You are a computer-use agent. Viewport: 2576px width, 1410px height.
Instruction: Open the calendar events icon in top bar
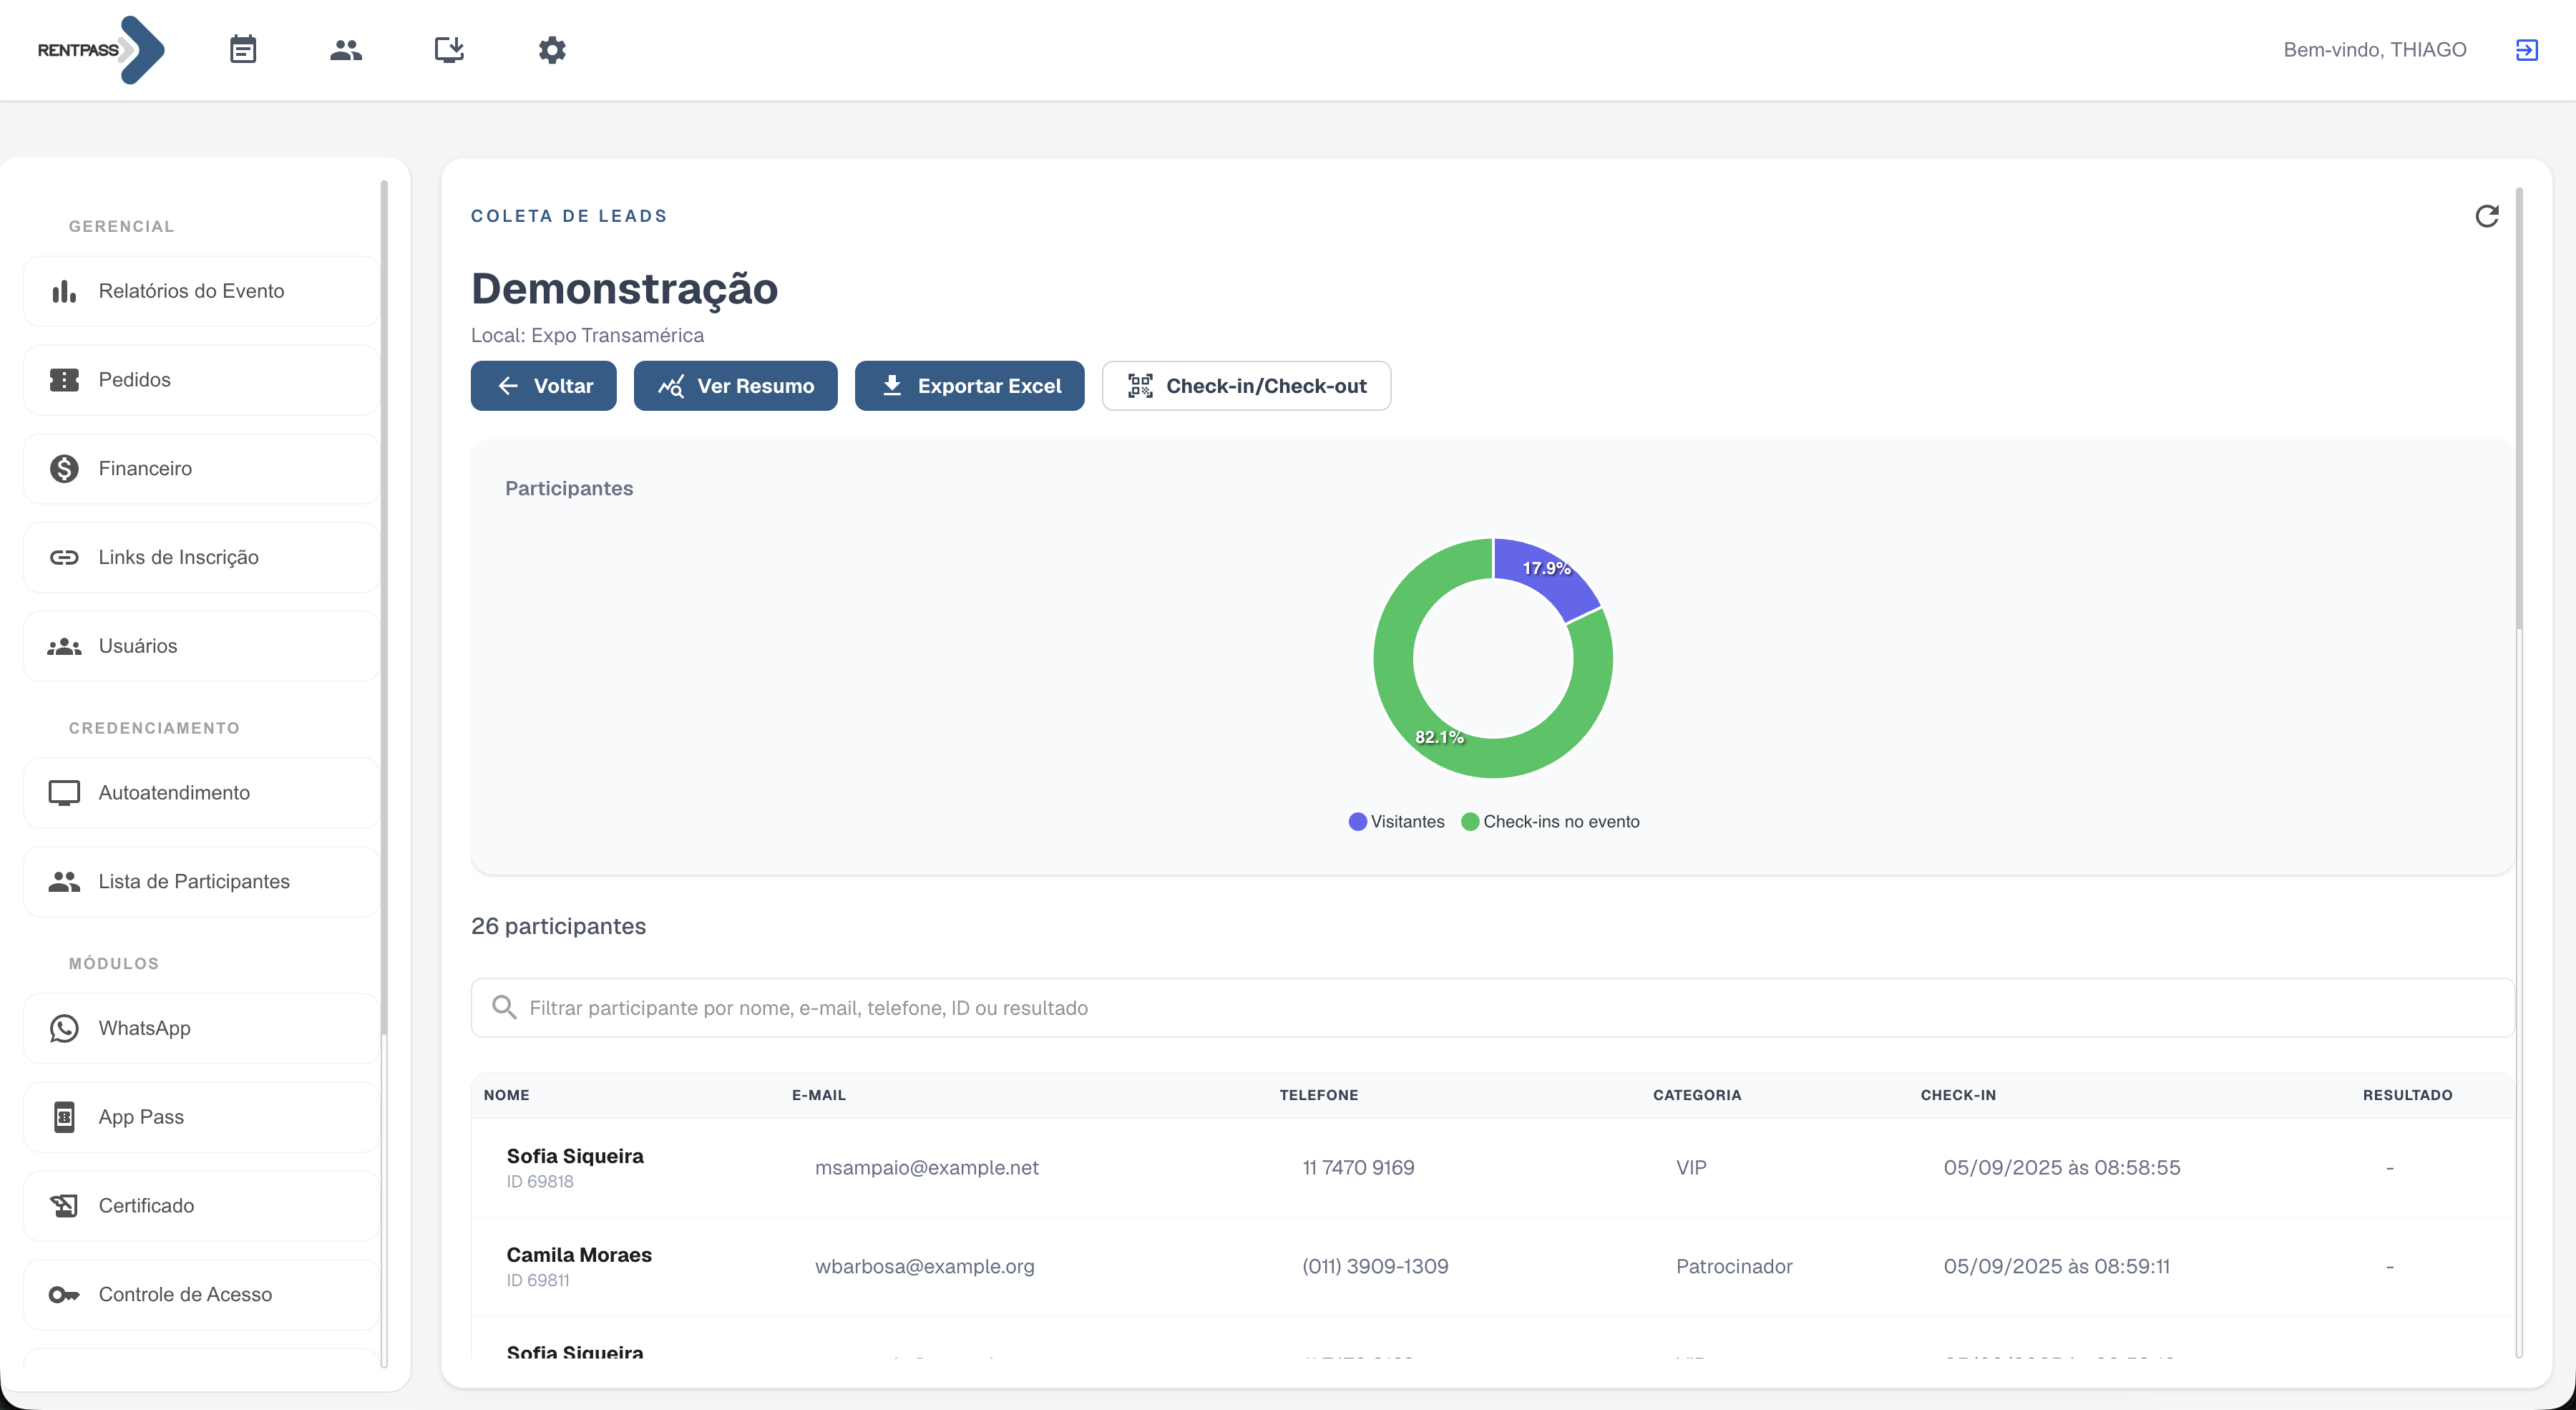click(x=243, y=50)
